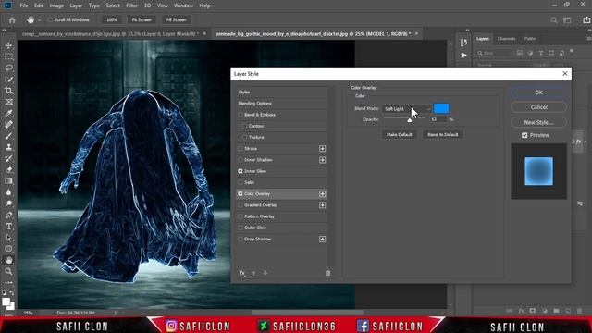Viewport: 592px width, 333px height.
Task: Click the New Style button
Action: pos(538,122)
